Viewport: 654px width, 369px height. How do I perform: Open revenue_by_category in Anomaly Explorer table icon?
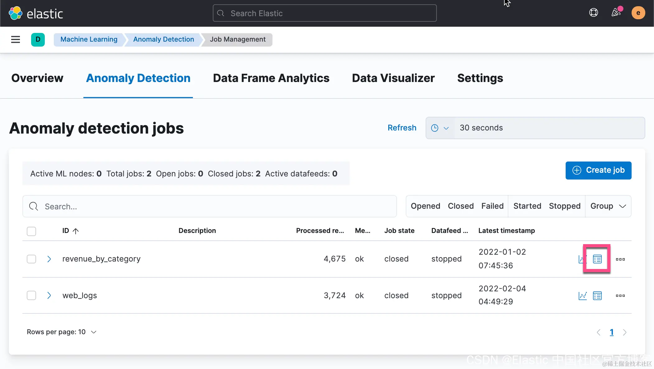tap(597, 259)
